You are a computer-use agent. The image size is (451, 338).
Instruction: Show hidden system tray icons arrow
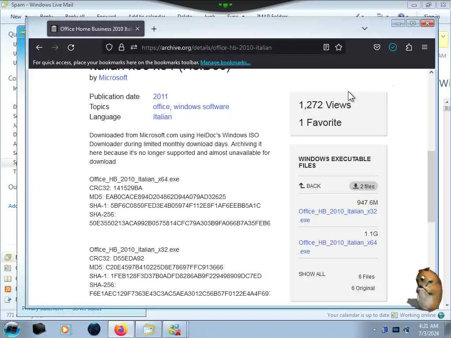point(374,330)
